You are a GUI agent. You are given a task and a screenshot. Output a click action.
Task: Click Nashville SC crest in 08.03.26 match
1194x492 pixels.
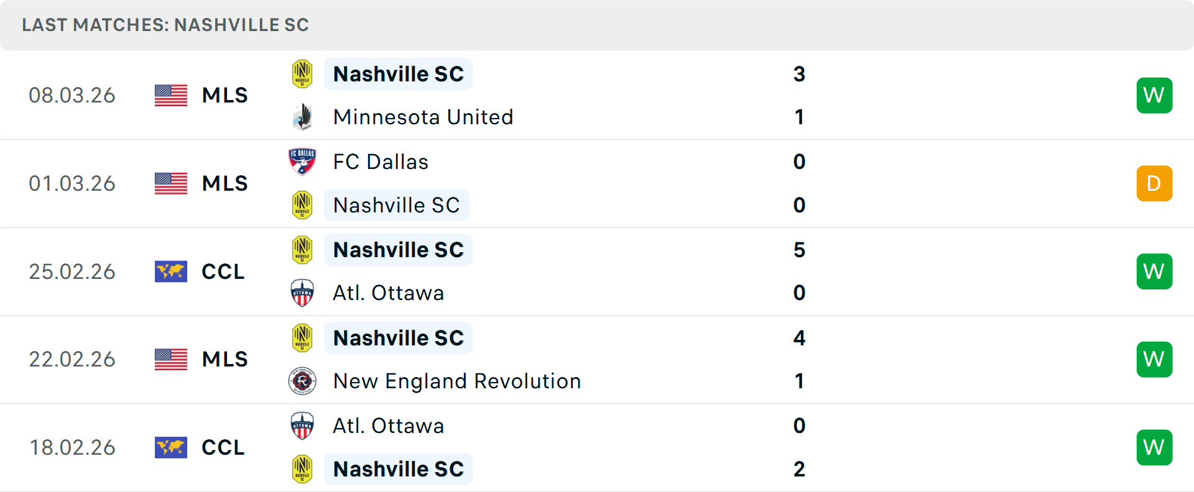click(302, 74)
